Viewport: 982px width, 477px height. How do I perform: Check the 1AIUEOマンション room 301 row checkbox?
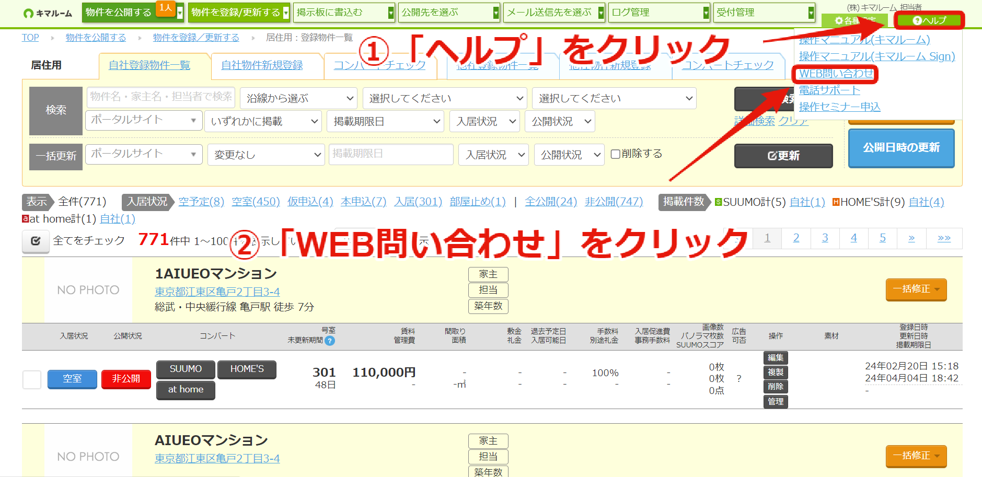(x=32, y=379)
